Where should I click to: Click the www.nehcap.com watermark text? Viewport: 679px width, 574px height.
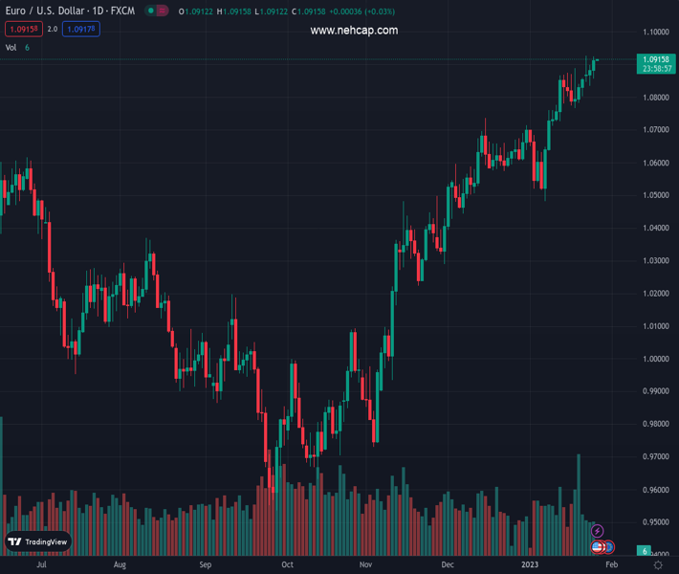click(354, 31)
